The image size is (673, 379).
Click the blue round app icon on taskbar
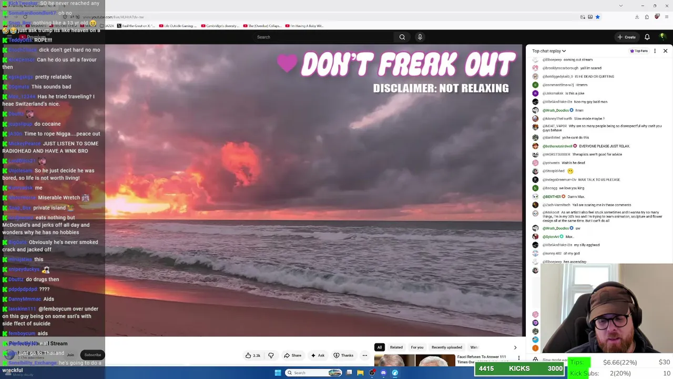pos(395,373)
